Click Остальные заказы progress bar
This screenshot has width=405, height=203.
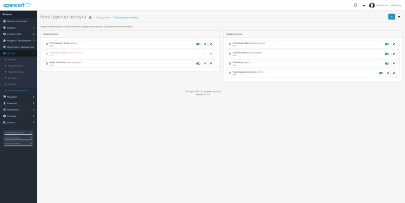[x=18, y=145]
